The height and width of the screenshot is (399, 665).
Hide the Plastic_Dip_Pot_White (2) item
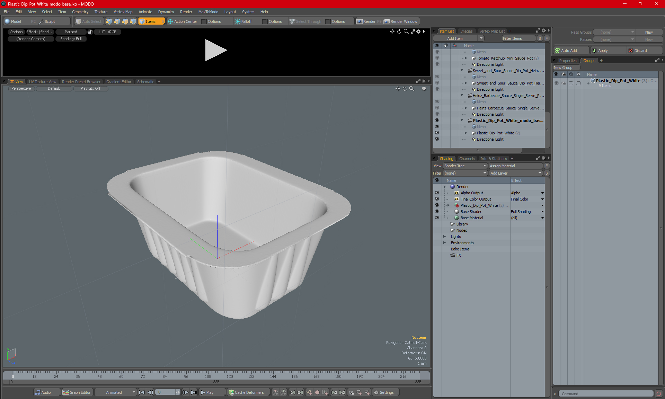437,133
